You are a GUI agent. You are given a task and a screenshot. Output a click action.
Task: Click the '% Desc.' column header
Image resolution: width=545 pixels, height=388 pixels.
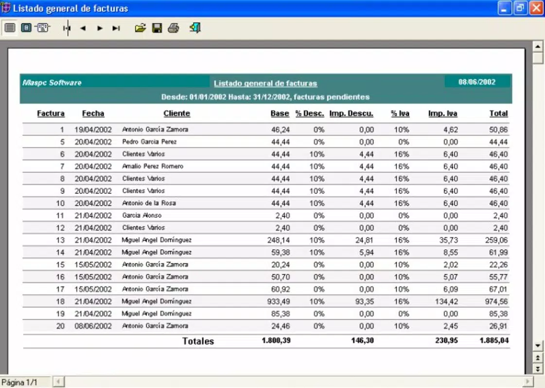310,113
